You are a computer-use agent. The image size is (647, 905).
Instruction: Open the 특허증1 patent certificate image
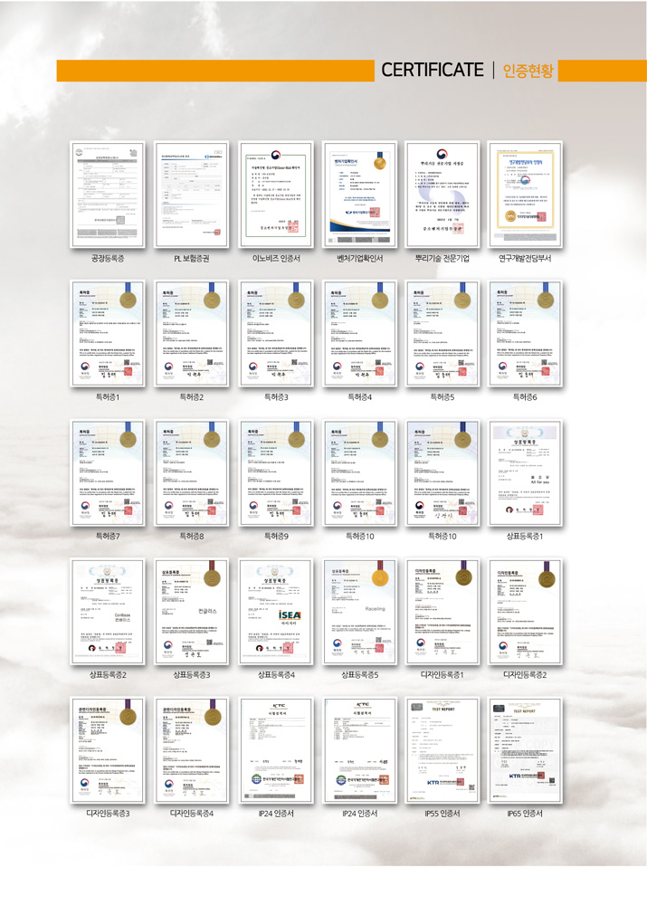(108, 334)
